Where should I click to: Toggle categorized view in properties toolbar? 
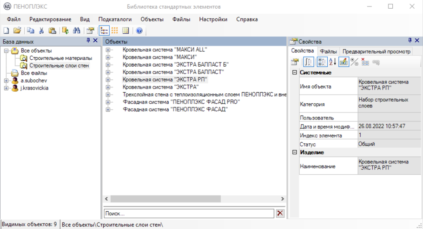(x=322, y=62)
